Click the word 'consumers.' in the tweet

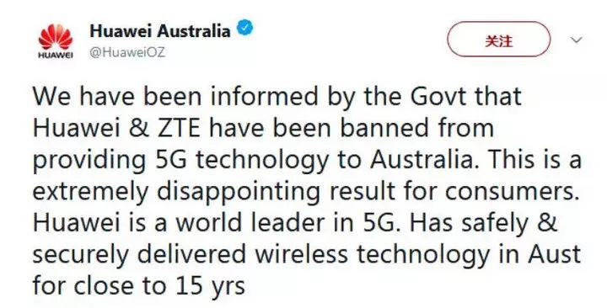tap(512, 193)
